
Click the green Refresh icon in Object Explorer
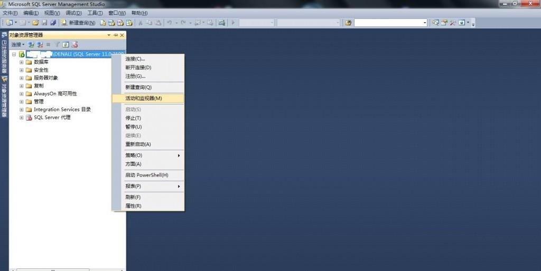66,44
